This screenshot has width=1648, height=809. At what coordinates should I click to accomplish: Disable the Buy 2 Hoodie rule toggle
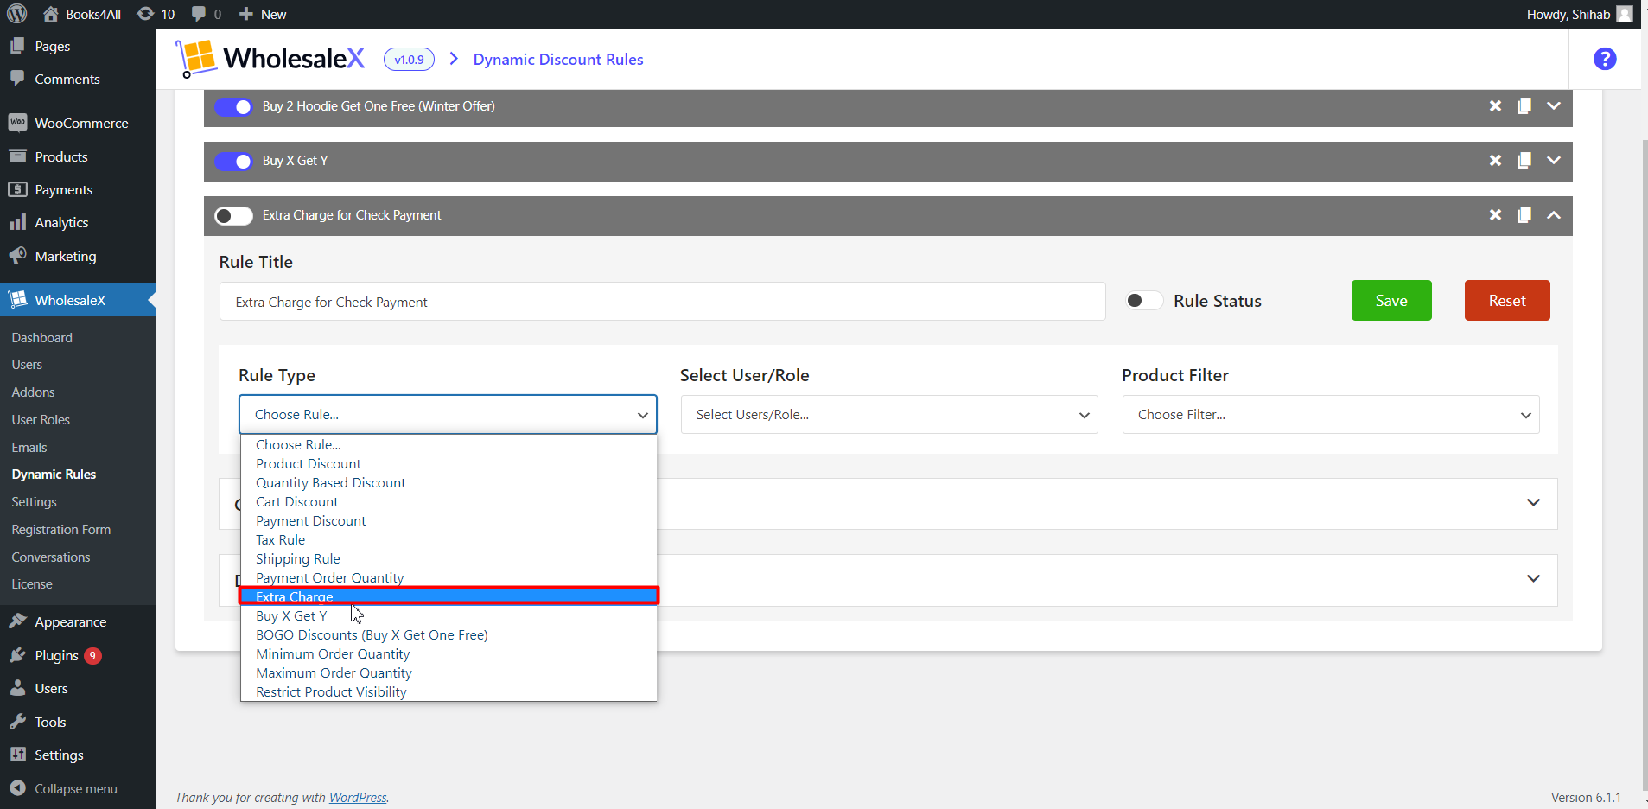(x=233, y=106)
